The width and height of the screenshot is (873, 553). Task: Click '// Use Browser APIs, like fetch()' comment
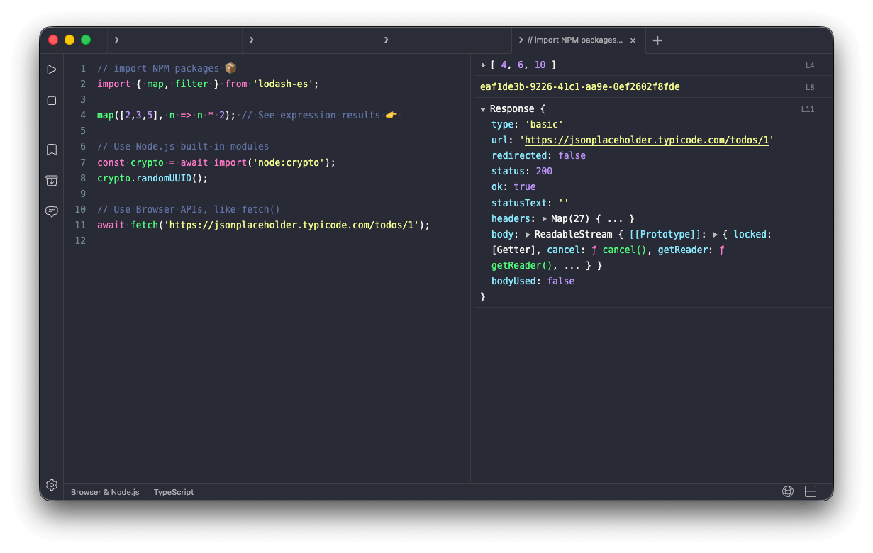[x=189, y=209]
